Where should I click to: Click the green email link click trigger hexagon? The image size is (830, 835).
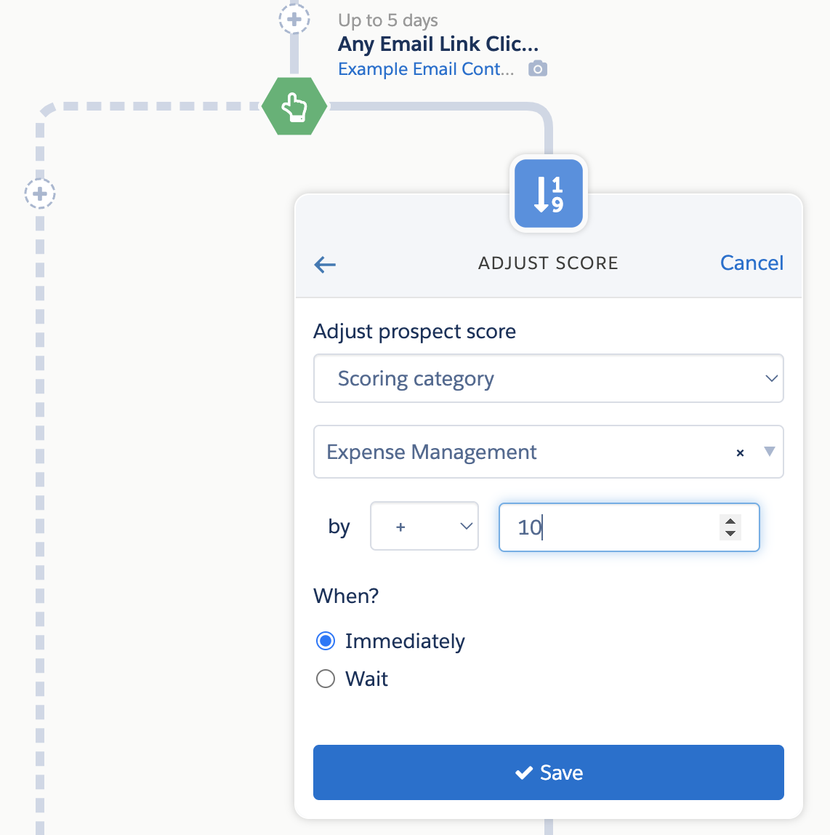pyautogui.click(x=294, y=106)
